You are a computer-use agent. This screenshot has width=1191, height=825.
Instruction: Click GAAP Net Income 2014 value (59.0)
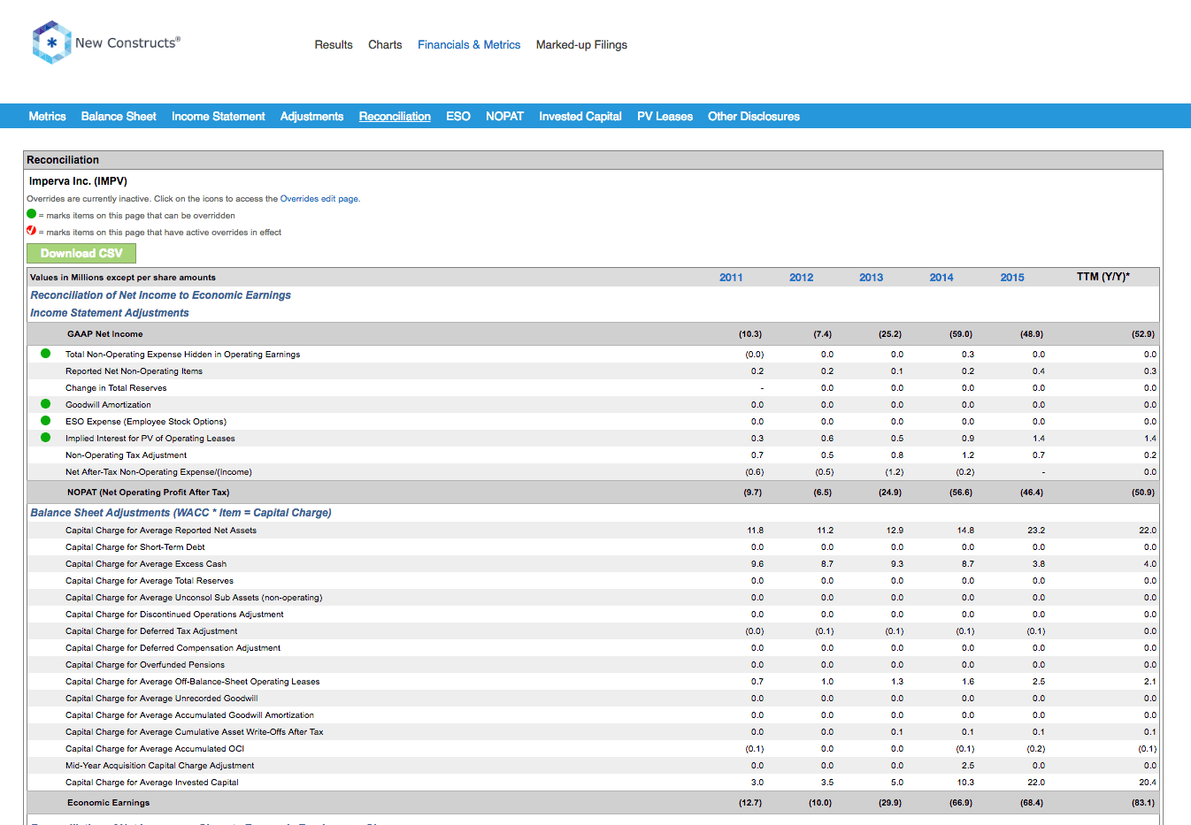961,334
